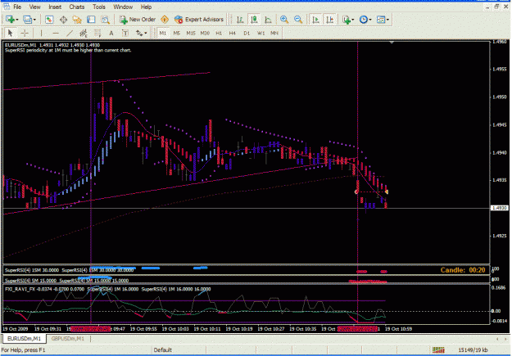This screenshot has height=356, width=512.
Task: Click the connection status bars indicator
Action: click(438, 350)
